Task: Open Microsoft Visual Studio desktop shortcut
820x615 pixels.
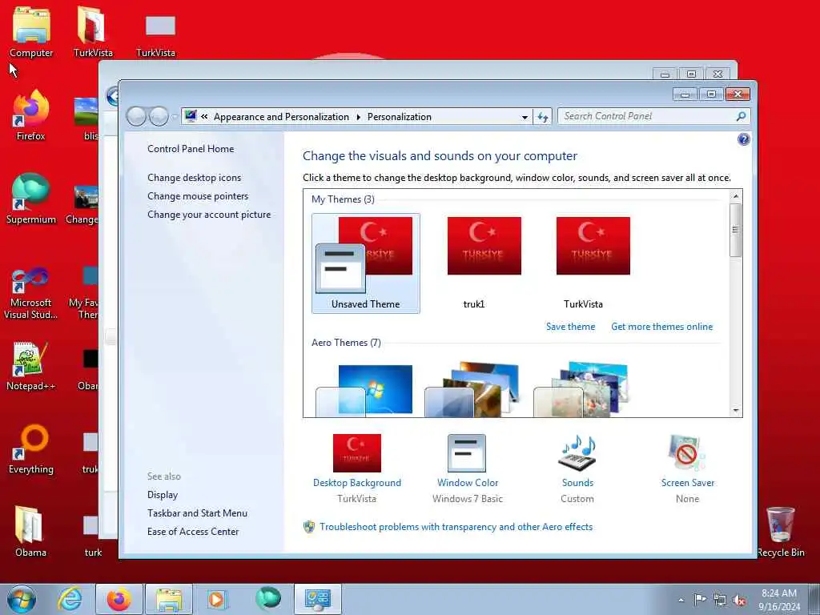Action: coord(31,293)
